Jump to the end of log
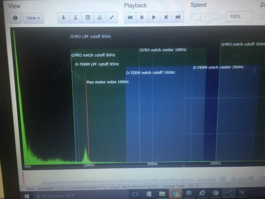Viewport: 265px width, 199px height. (x=178, y=17)
